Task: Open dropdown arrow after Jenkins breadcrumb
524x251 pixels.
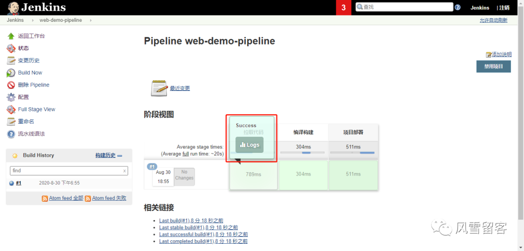Action: pyautogui.click(x=33, y=20)
